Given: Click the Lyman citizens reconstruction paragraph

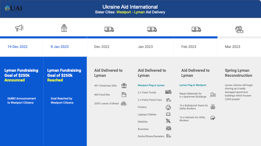Looking at the screenshot, I should (x=239, y=92).
